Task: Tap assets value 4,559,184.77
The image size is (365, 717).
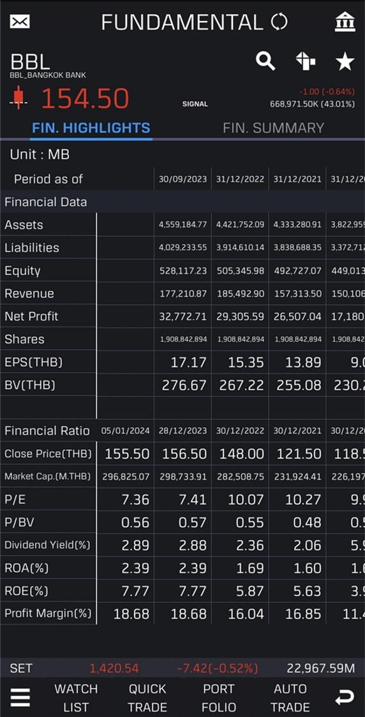Action: pos(183,225)
